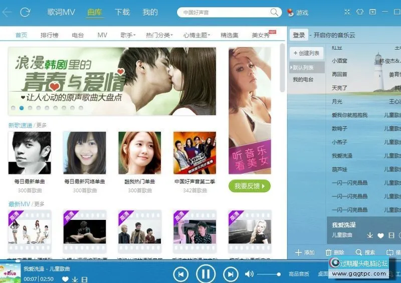Open the 每日最新网络单曲 playlist thumbnail
This screenshot has height=283, width=401.
[85, 153]
